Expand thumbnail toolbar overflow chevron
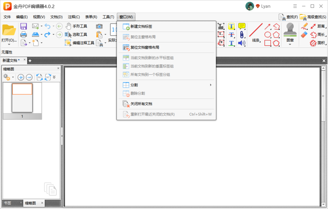Image resolution: width=328 pixels, height=209 pixels. coord(54,77)
